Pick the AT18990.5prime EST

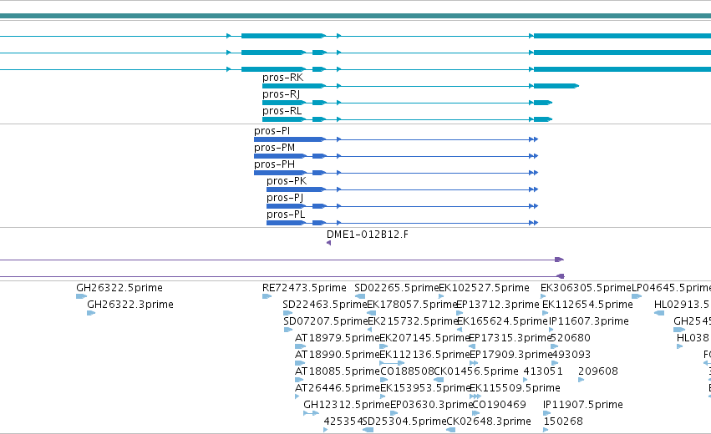tap(337, 356)
